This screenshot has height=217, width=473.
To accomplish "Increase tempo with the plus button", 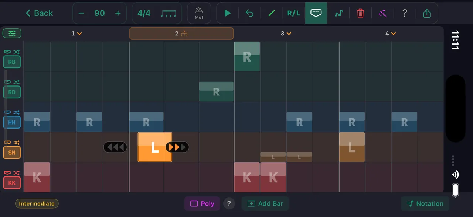I will tap(118, 13).
